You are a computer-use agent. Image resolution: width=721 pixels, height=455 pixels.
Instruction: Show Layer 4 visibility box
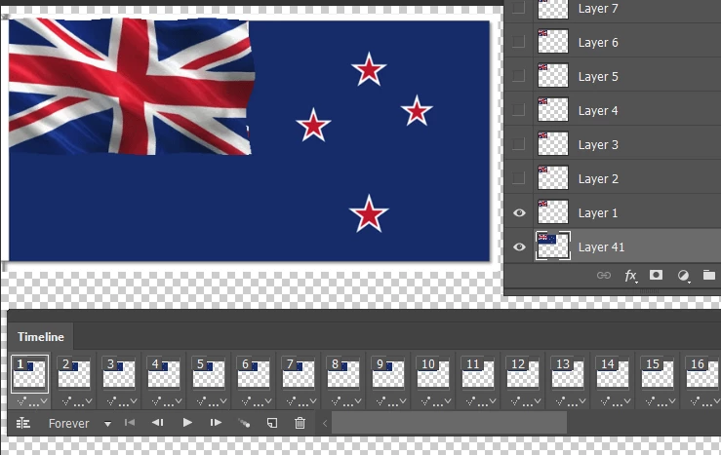pyautogui.click(x=518, y=109)
